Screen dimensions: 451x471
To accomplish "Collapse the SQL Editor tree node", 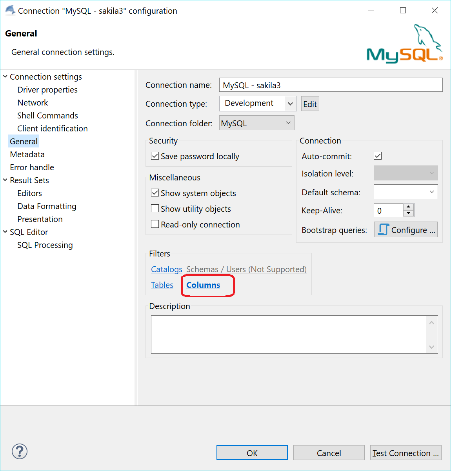I will 5,232.
